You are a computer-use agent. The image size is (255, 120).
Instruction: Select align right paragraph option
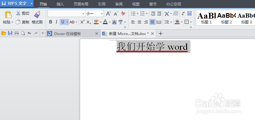coord(146,22)
